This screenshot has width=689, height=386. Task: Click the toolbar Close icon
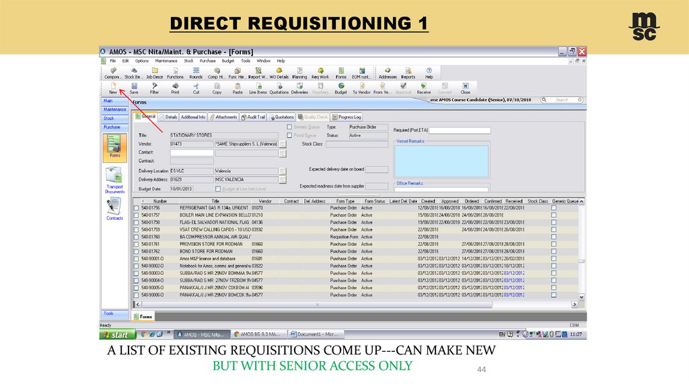click(466, 88)
